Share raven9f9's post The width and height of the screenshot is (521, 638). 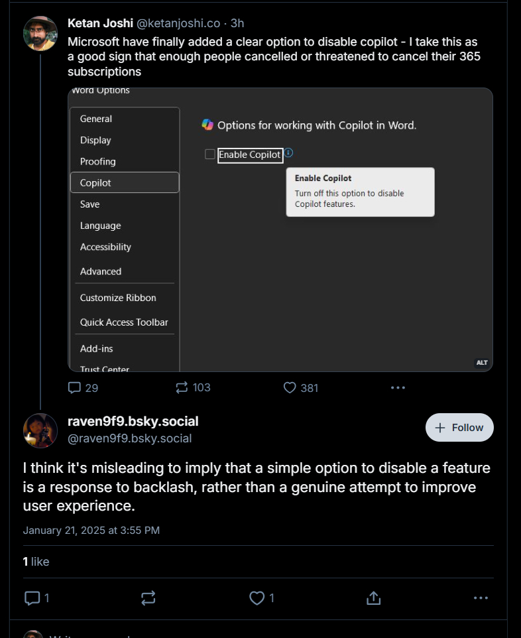click(x=373, y=598)
